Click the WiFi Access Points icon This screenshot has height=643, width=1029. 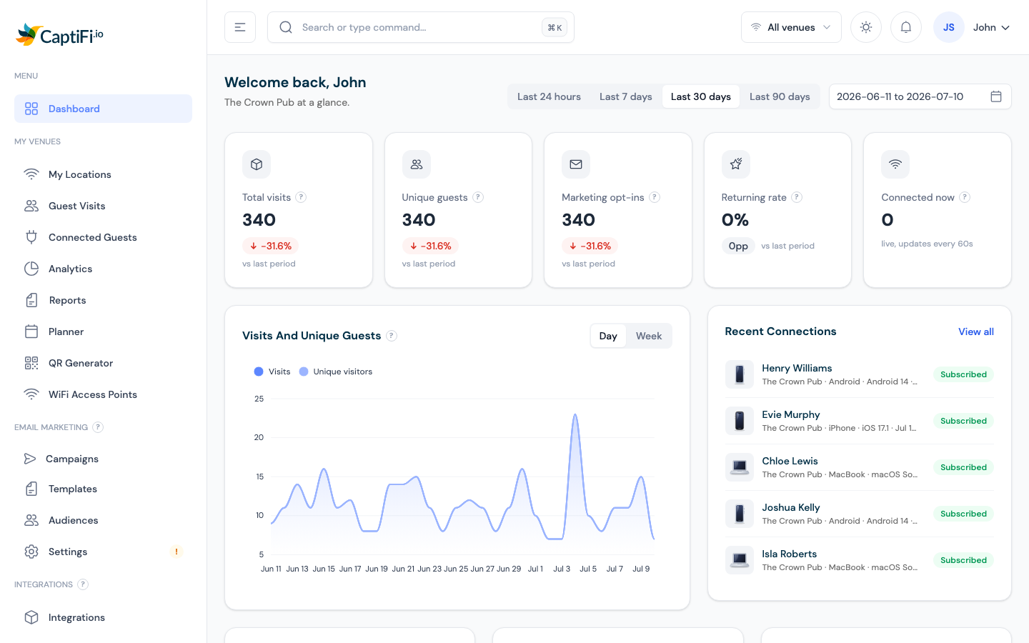(x=31, y=394)
